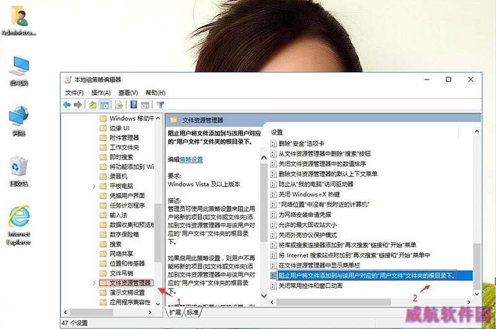Click settings list horizontal scroll-right arrow

coord(469,302)
